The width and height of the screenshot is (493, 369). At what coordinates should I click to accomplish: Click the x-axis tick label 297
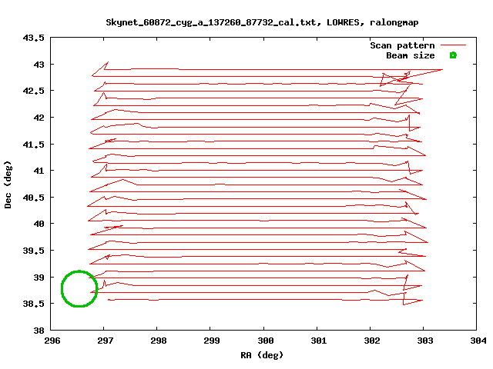pyautogui.click(x=106, y=341)
